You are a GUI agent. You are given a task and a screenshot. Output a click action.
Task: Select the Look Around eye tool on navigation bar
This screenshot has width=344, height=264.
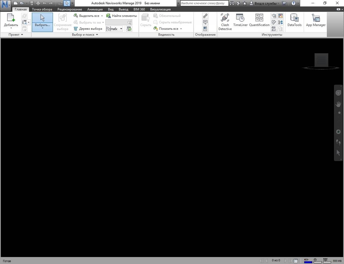[338, 132]
